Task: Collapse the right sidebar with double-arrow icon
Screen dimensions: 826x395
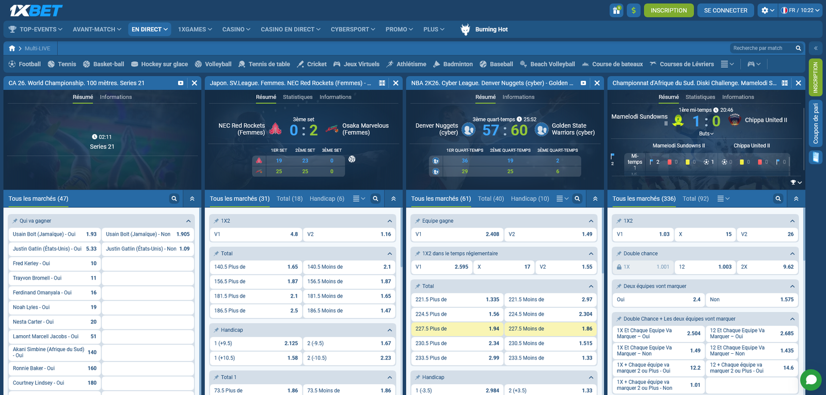Action: coord(816,48)
